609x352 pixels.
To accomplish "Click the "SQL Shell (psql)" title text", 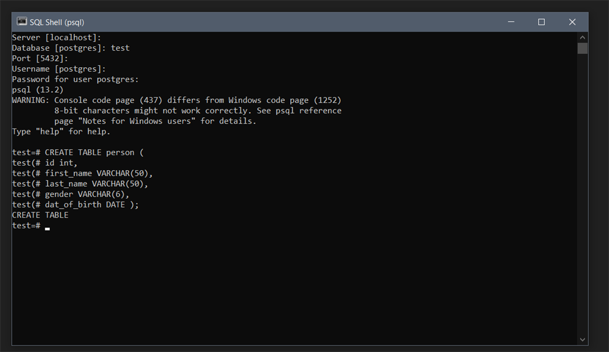I will (57, 22).
